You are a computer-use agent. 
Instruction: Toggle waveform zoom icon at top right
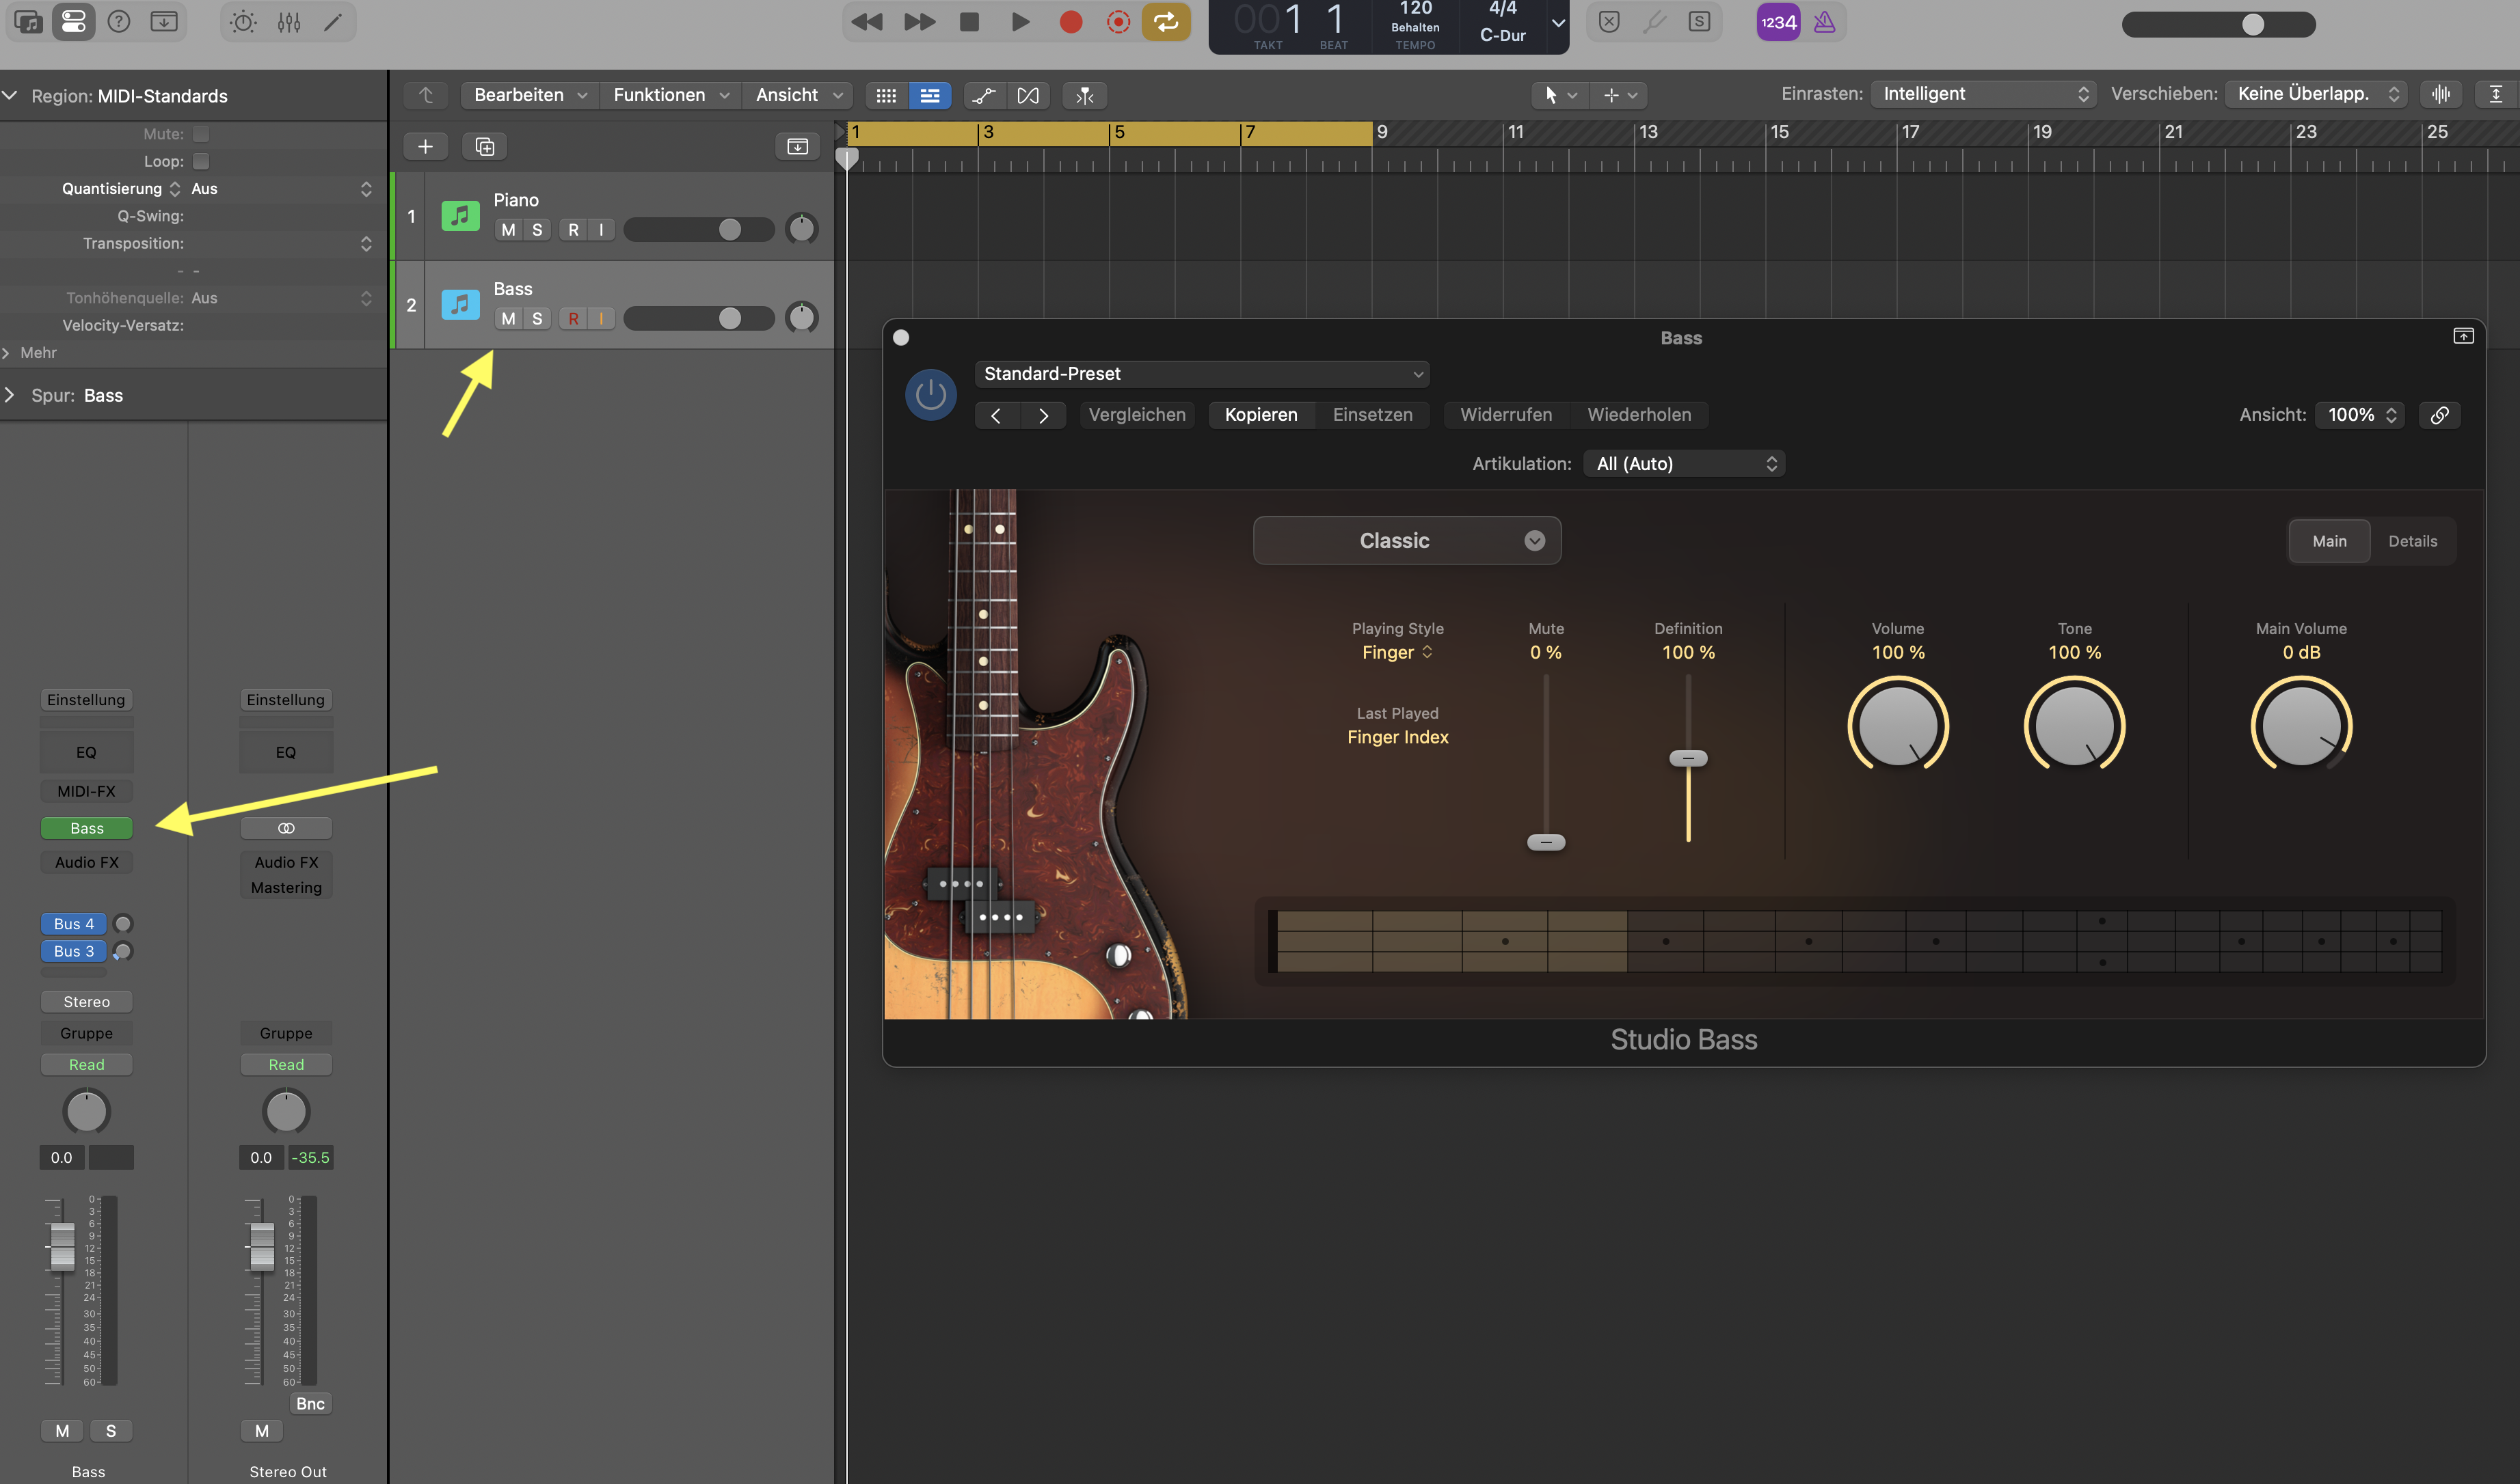2442,94
